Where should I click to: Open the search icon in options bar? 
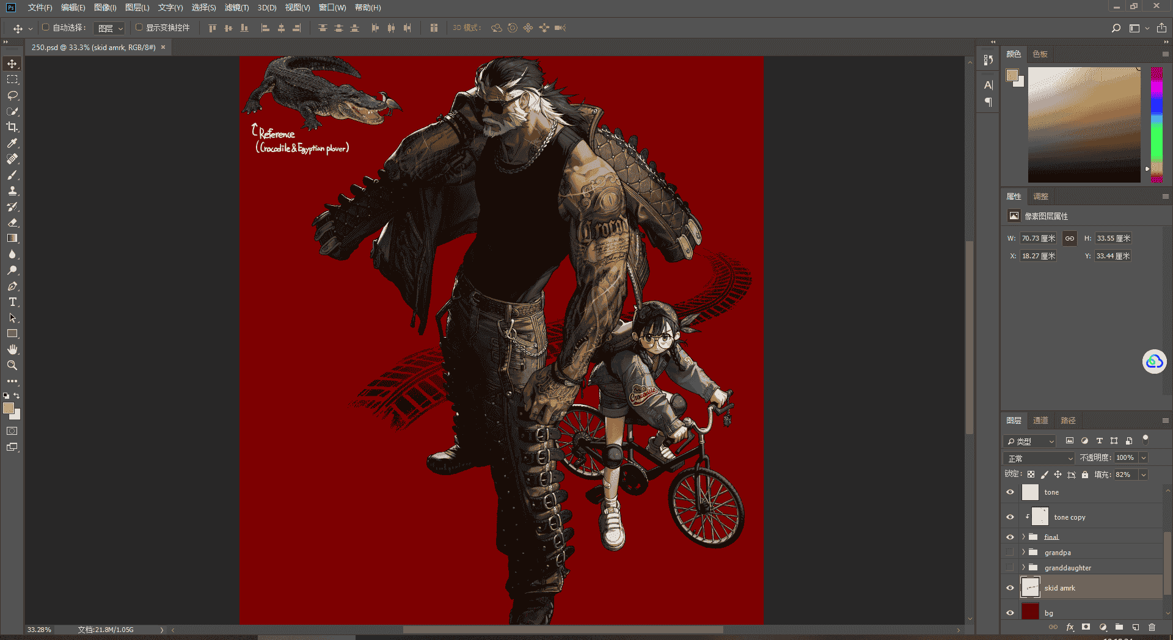click(1116, 28)
